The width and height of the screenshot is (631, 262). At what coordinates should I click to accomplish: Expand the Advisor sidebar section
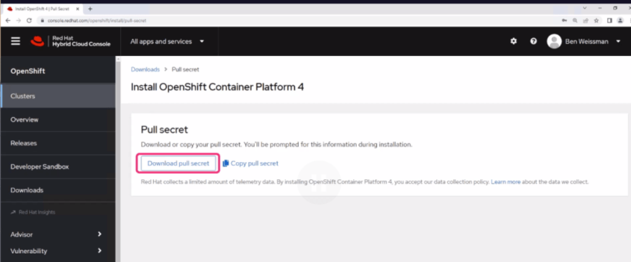tap(57, 234)
